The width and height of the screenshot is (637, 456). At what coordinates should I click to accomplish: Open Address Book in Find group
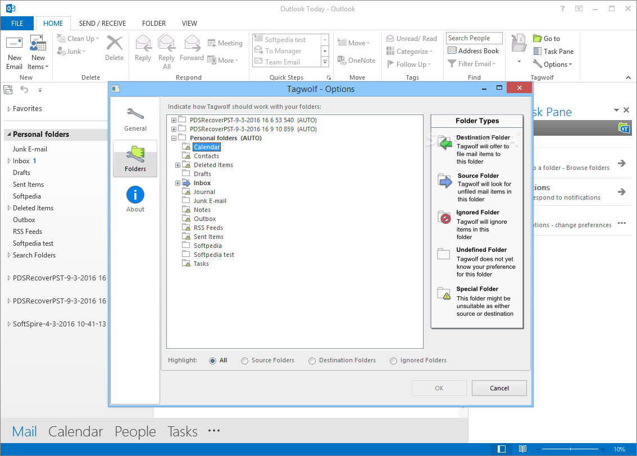click(474, 50)
